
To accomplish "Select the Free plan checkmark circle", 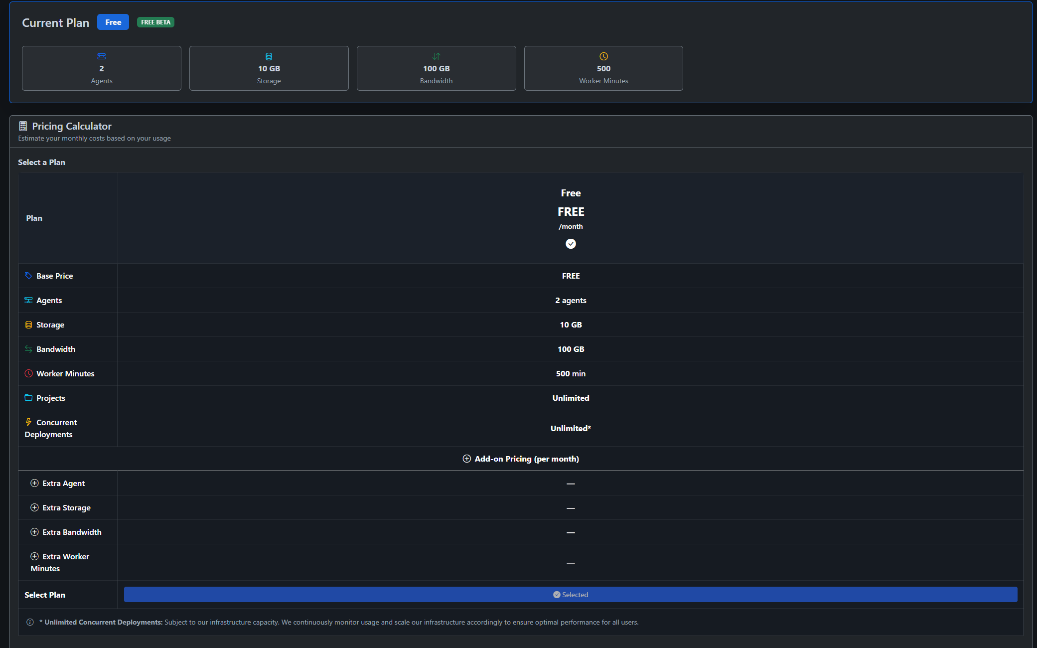I will click(571, 244).
